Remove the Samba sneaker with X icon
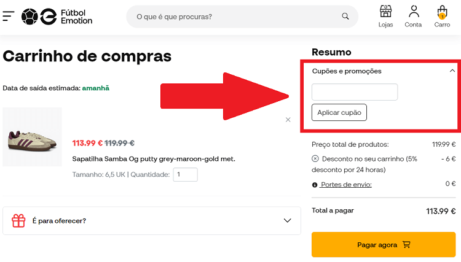461x262 pixels. (x=288, y=120)
